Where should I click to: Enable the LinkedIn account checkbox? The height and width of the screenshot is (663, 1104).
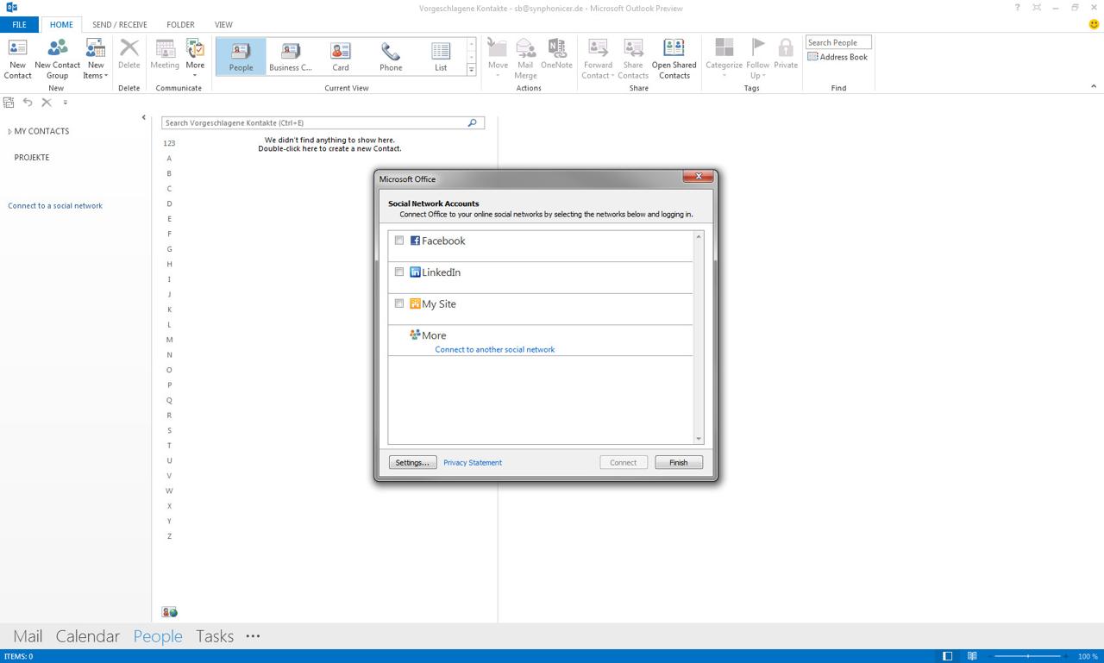coord(399,272)
